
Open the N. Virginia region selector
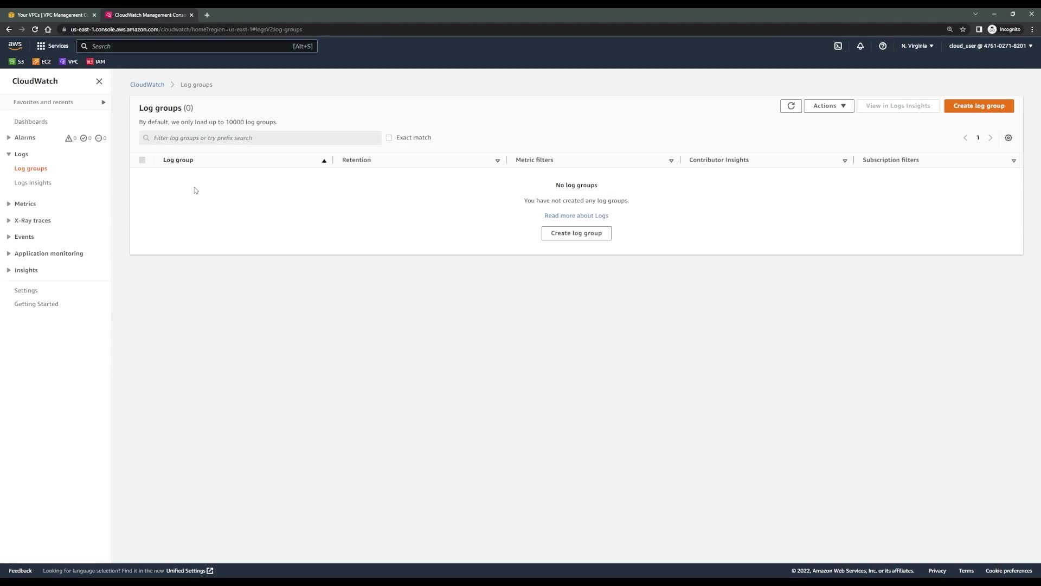[x=917, y=46]
